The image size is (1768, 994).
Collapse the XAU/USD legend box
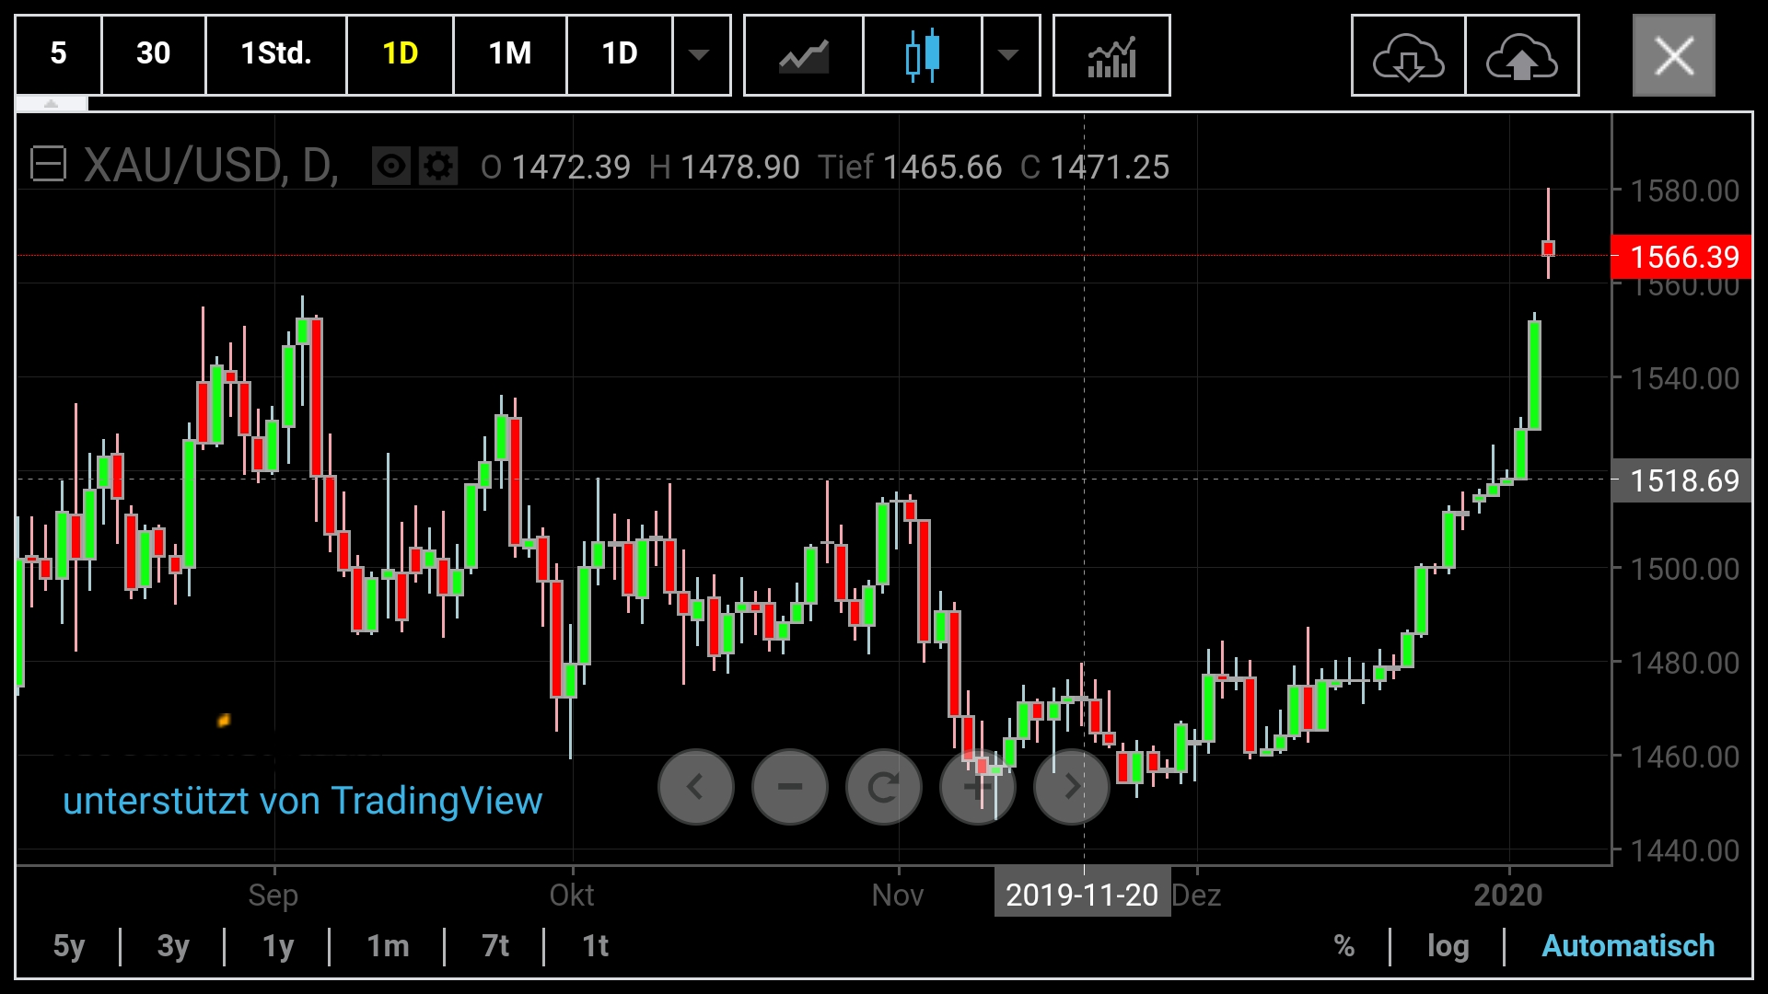[48, 166]
